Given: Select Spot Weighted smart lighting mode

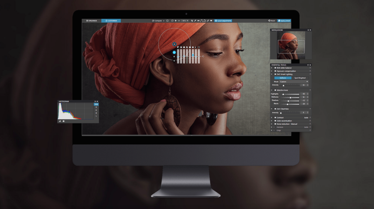Looking at the screenshot, I should (300, 78).
